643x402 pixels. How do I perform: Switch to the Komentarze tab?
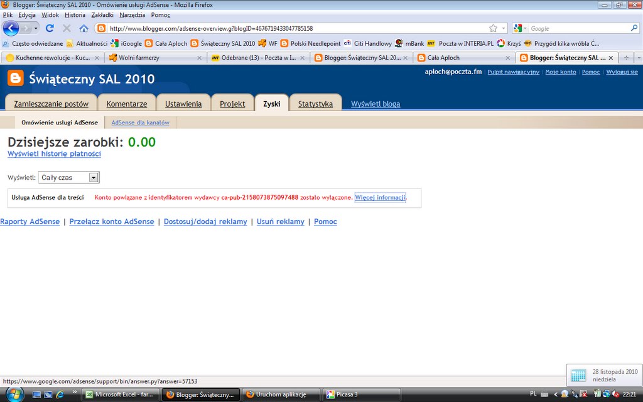coord(127,104)
